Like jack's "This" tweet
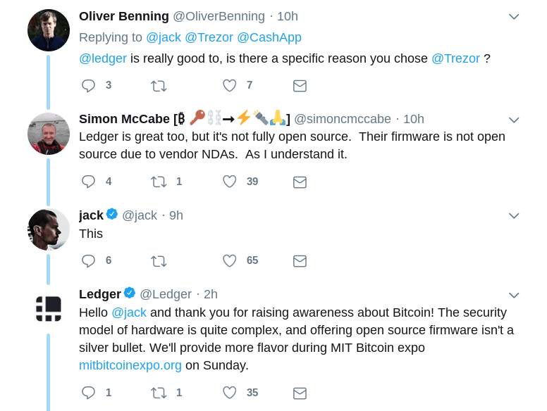 229,261
